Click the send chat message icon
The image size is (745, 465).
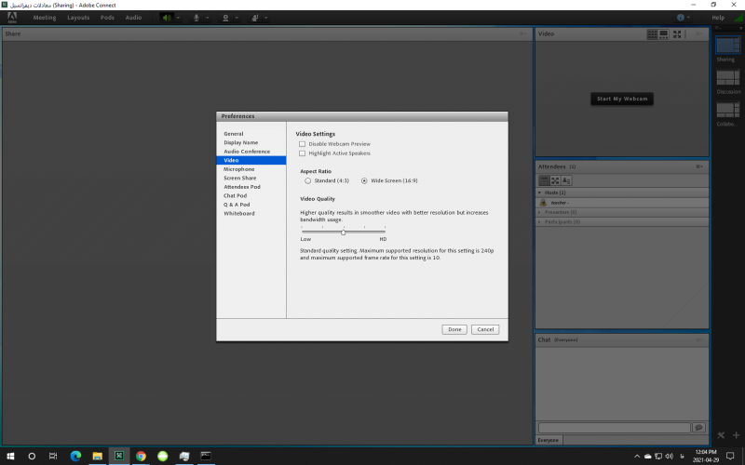698,427
